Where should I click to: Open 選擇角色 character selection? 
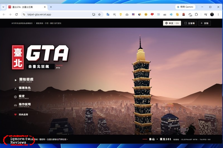[25, 89]
